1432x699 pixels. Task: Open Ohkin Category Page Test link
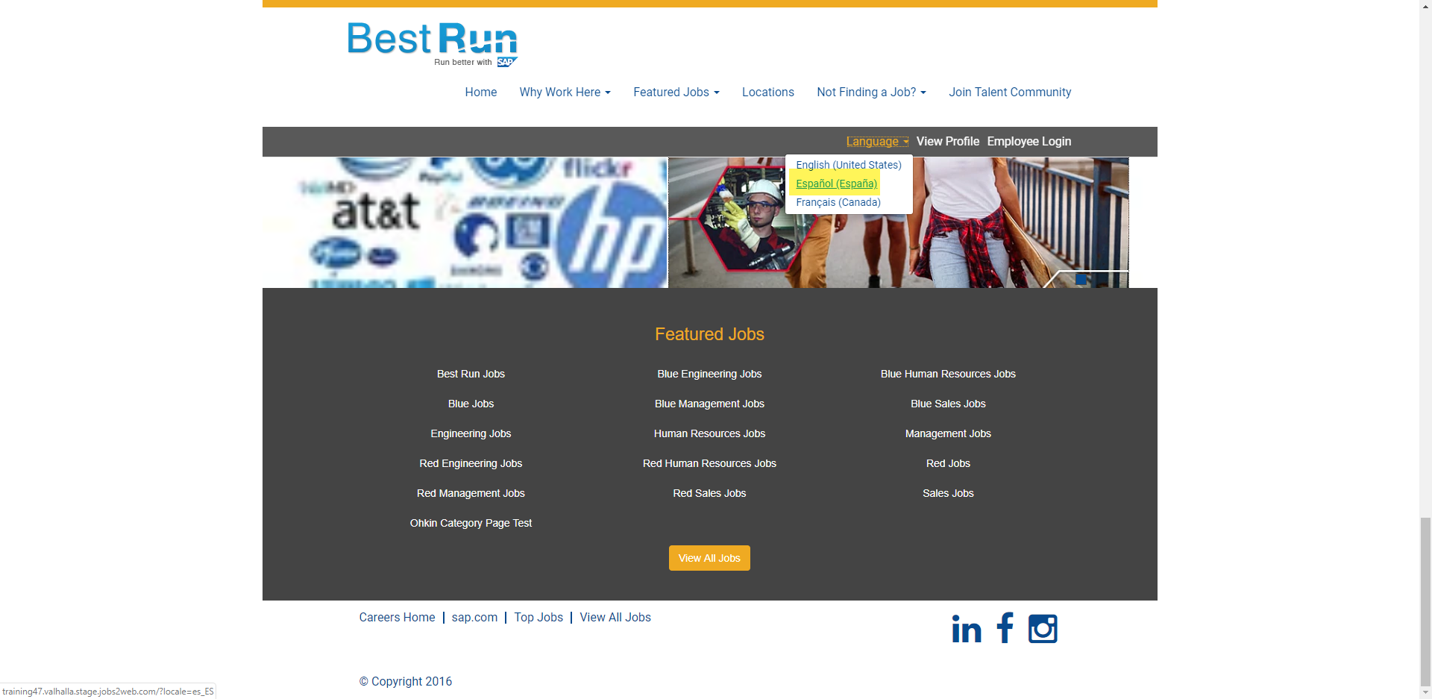(471, 523)
